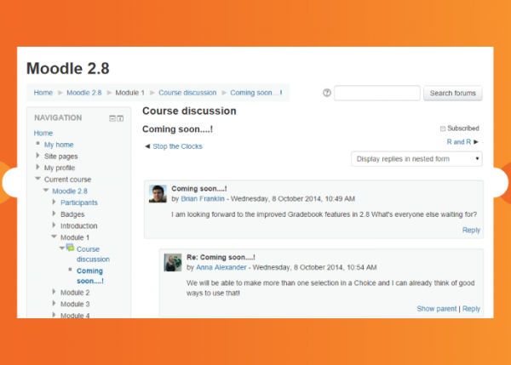
Task: Collapse the Current course tree node
Action: pyautogui.click(x=38, y=180)
